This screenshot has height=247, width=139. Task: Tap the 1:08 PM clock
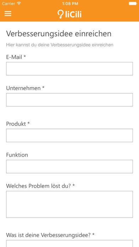click(70, 4)
